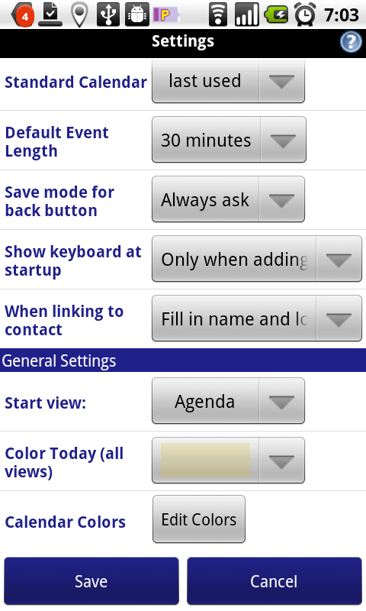Open Edit Colors for calendars

(x=199, y=519)
